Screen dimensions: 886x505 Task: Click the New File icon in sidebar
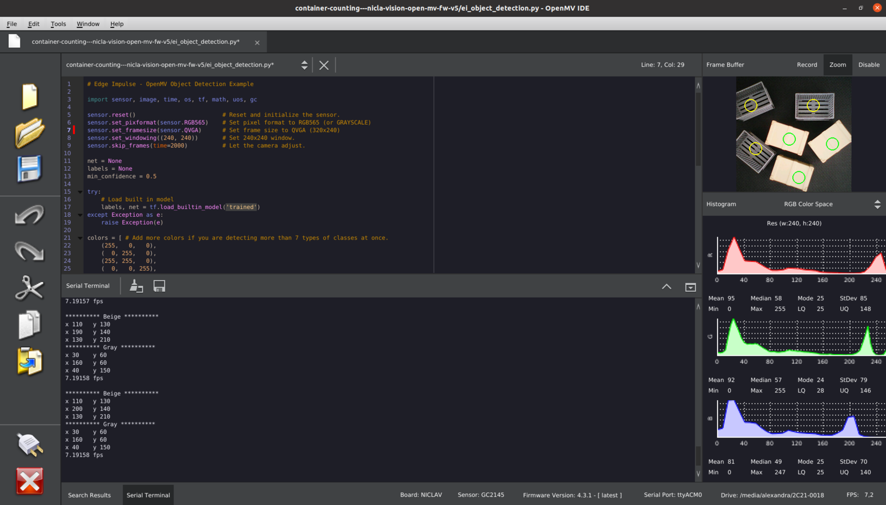pos(29,96)
